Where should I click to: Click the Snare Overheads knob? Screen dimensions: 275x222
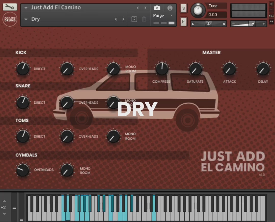[x=67, y=103]
